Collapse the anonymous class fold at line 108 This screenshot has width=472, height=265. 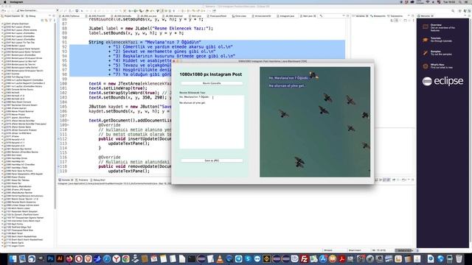coord(69,121)
